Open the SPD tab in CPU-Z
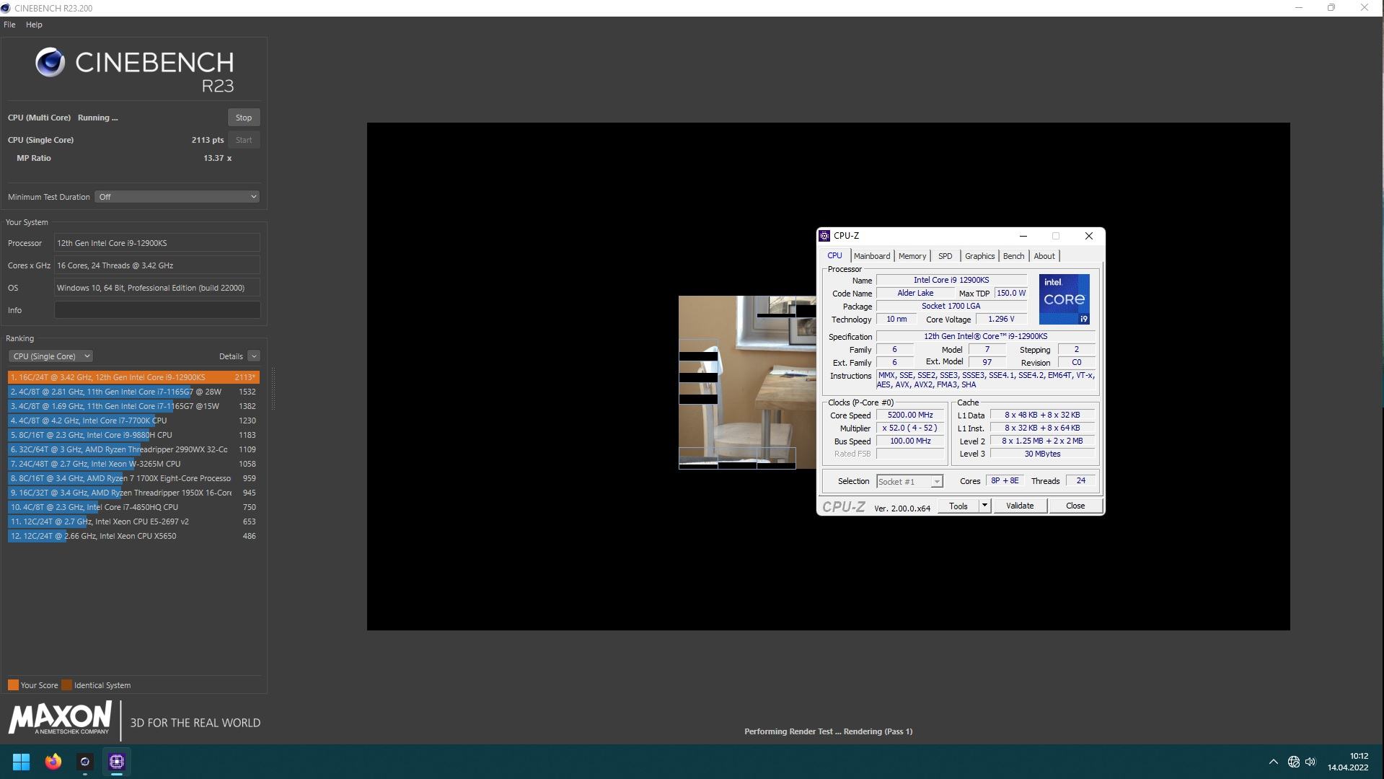The width and height of the screenshot is (1384, 779). [945, 256]
